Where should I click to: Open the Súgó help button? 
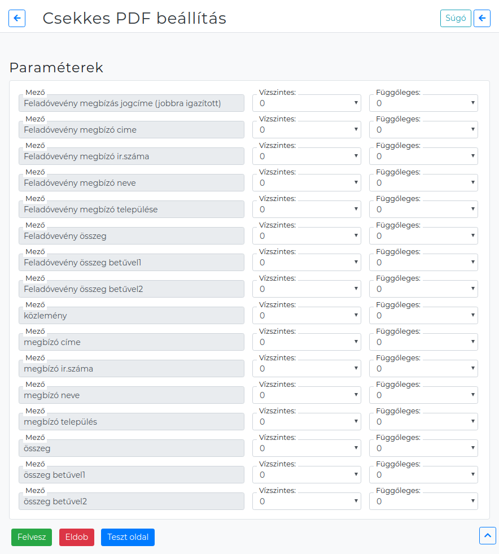[x=456, y=18]
